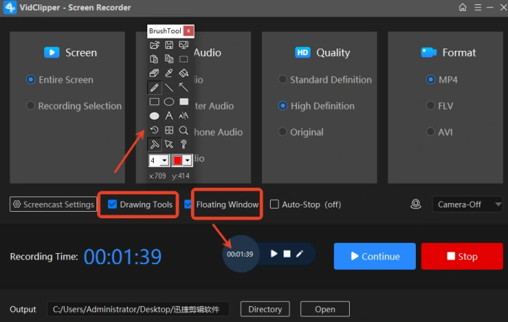Viewport: 508px width, 322px height.
Task: Click play on the floating window
Action: (274, 254)
